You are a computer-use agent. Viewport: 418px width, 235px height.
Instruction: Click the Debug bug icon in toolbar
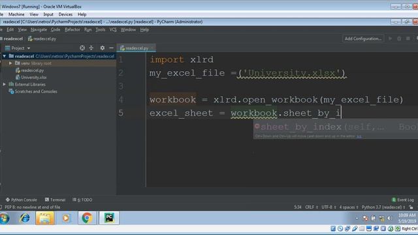coord(399,39)
